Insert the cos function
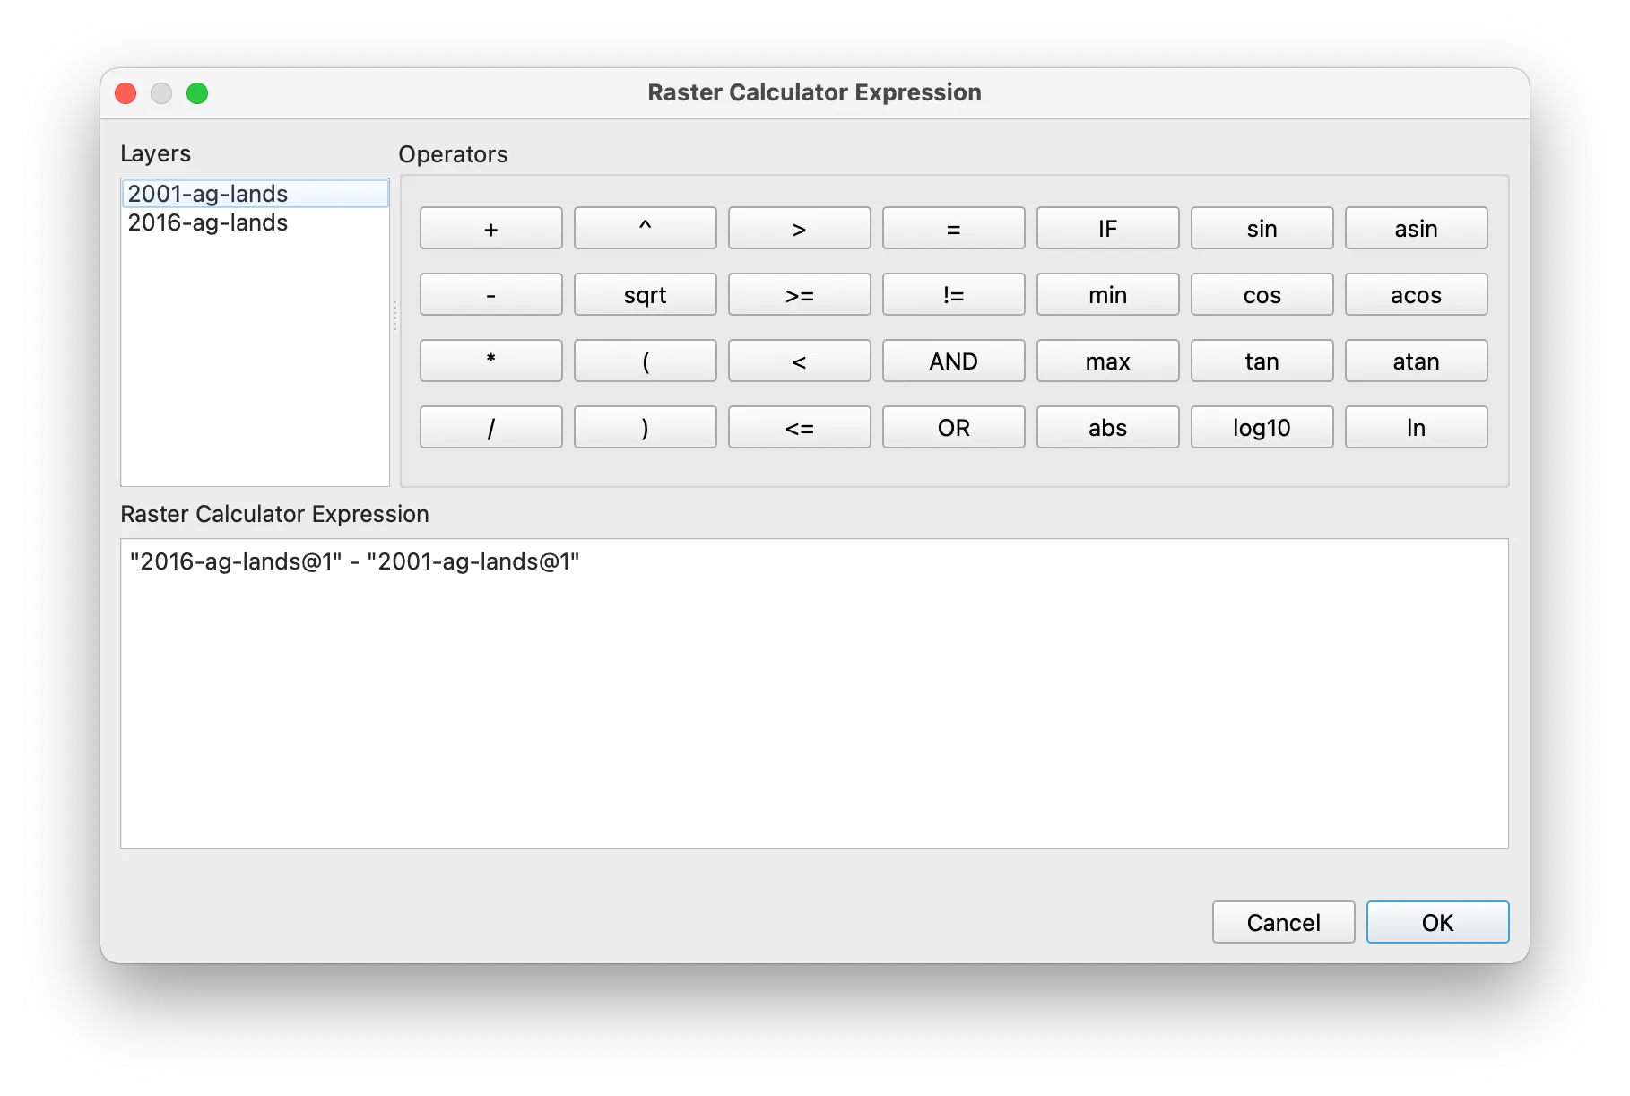1630x1096 pixels. point(1262,294)
